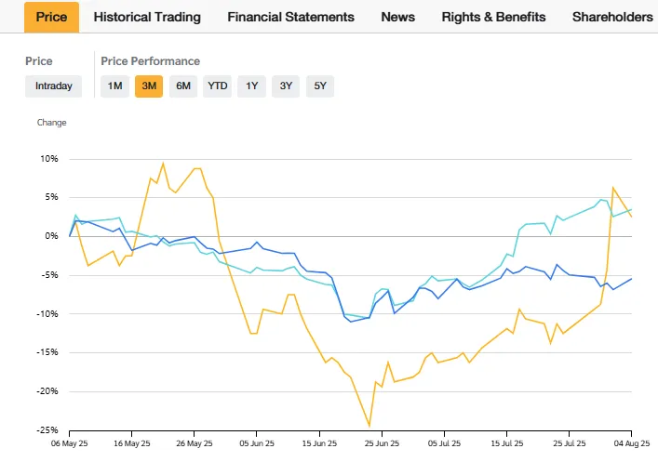Click the 0% label on the y-axis
Image resolution: width=658 pixels, height=462 pixels.
(51, 236)
